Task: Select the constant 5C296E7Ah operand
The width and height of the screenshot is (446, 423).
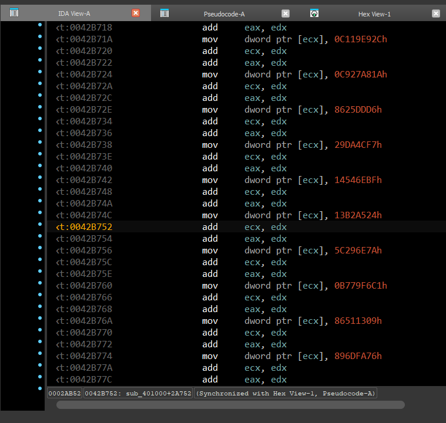Action: (357, 251)
